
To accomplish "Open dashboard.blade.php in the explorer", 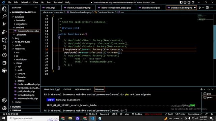I will 28,84.
